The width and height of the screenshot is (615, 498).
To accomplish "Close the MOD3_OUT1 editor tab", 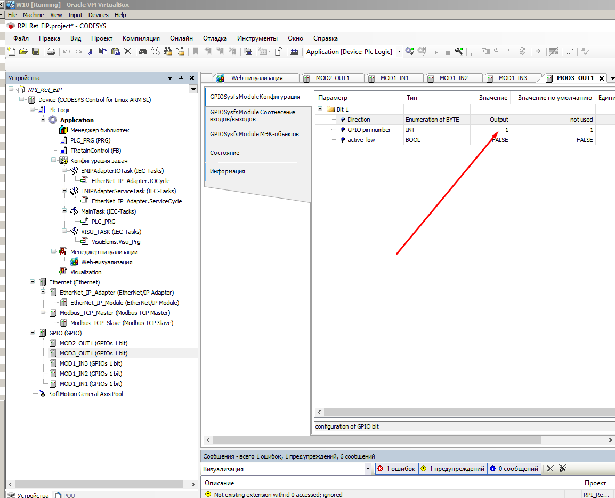I will click(x=601, y=78).
